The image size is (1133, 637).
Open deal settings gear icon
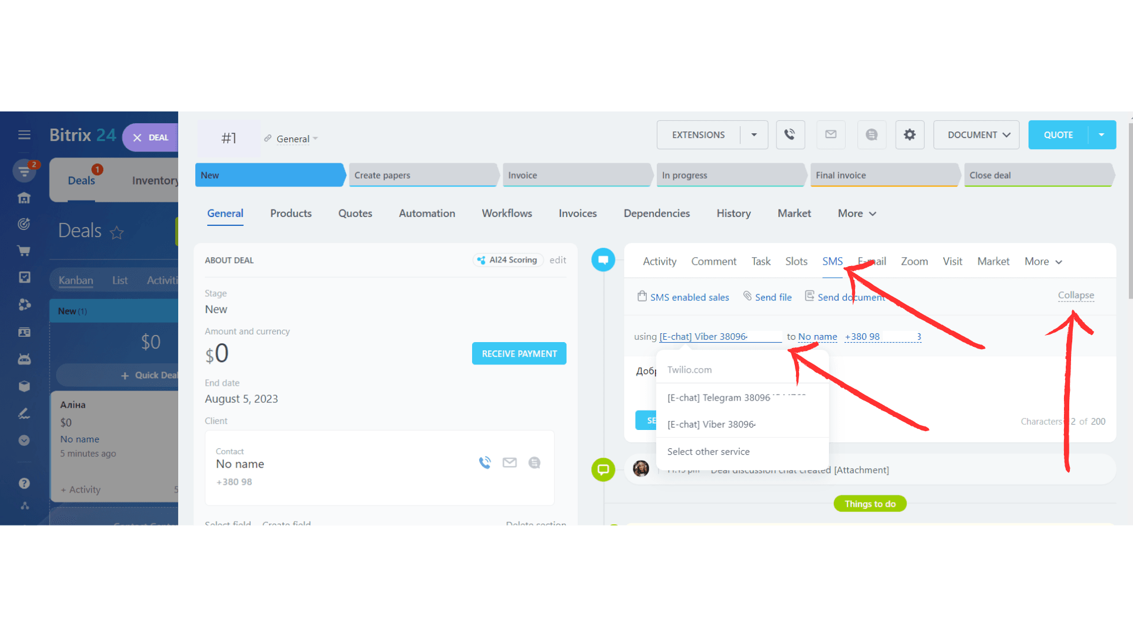[910, 135]
